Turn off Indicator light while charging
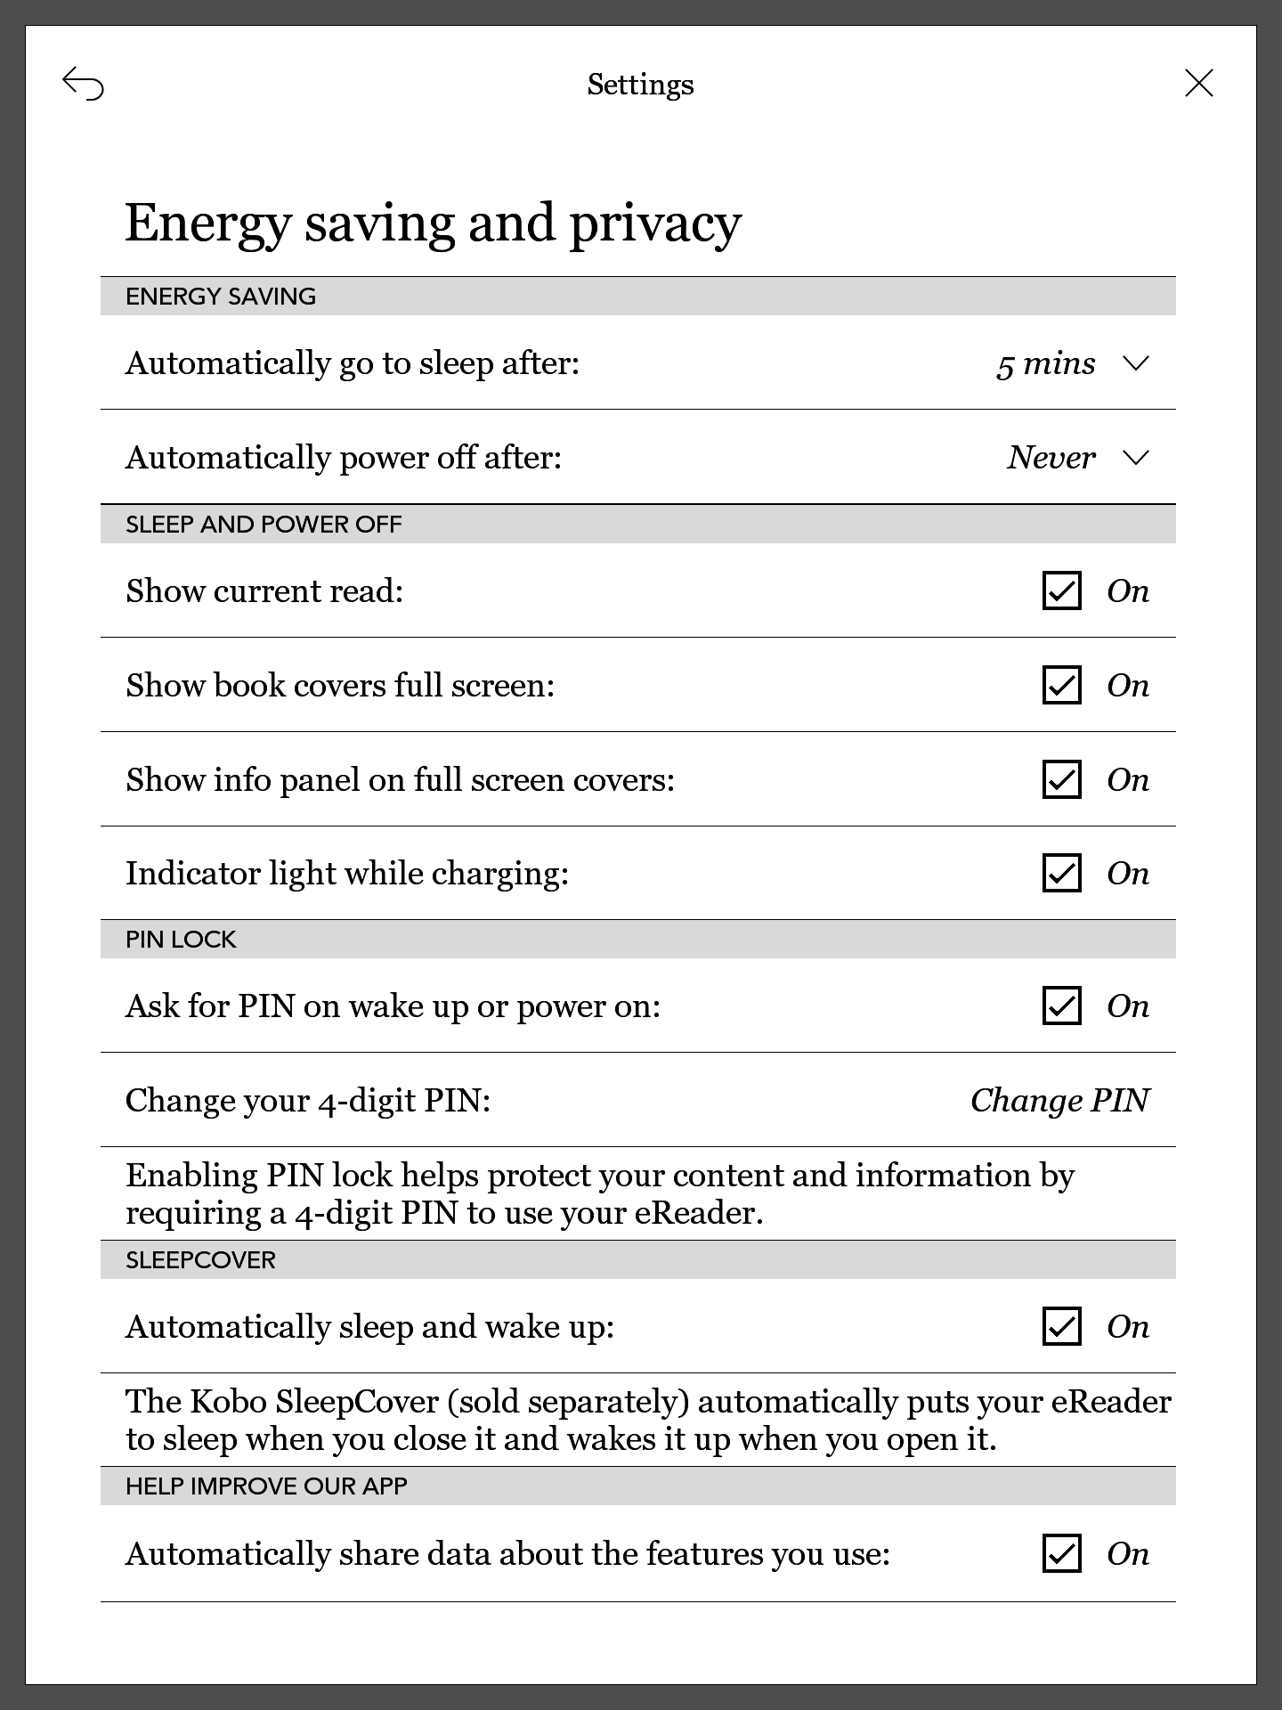This screenshot has height=1710, width=1282. click(1061, 874)
